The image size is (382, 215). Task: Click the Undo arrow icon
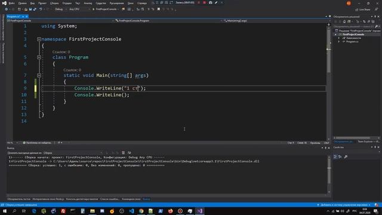pos(41,10)
